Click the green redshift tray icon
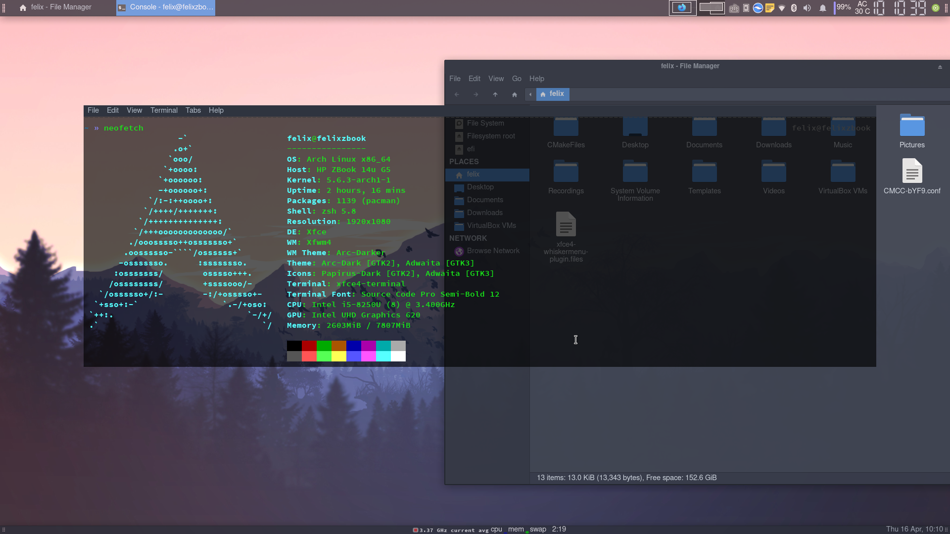 [936, 8]
